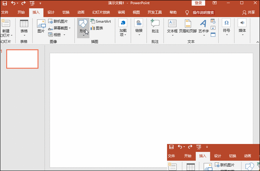260x171 pixels.
Task: Click the 文本框 text box icon
Action: [x=172, y=24]
